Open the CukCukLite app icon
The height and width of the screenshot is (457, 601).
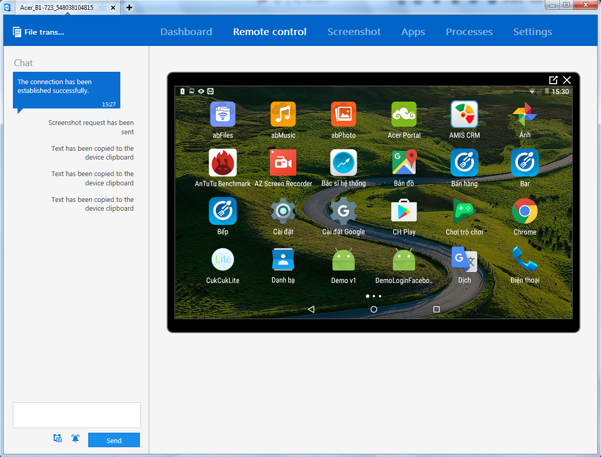[x=223, y=259]
